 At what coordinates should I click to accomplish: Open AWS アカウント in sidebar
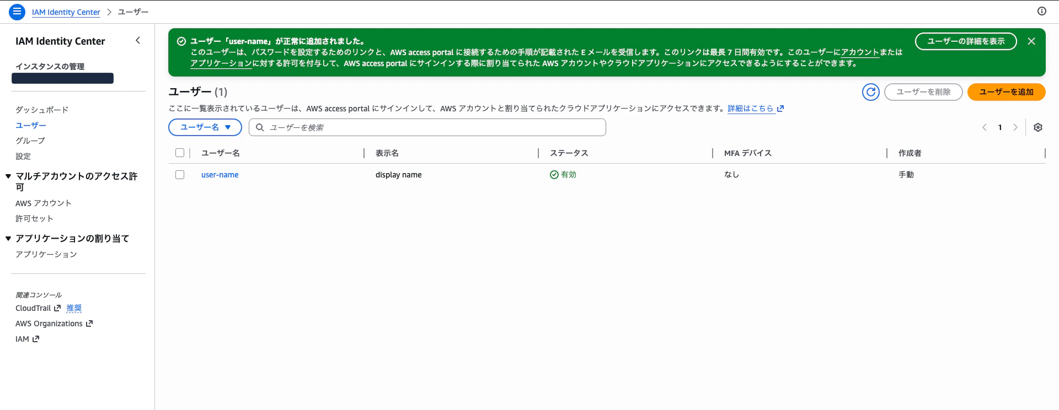click(x=44, y=203)
